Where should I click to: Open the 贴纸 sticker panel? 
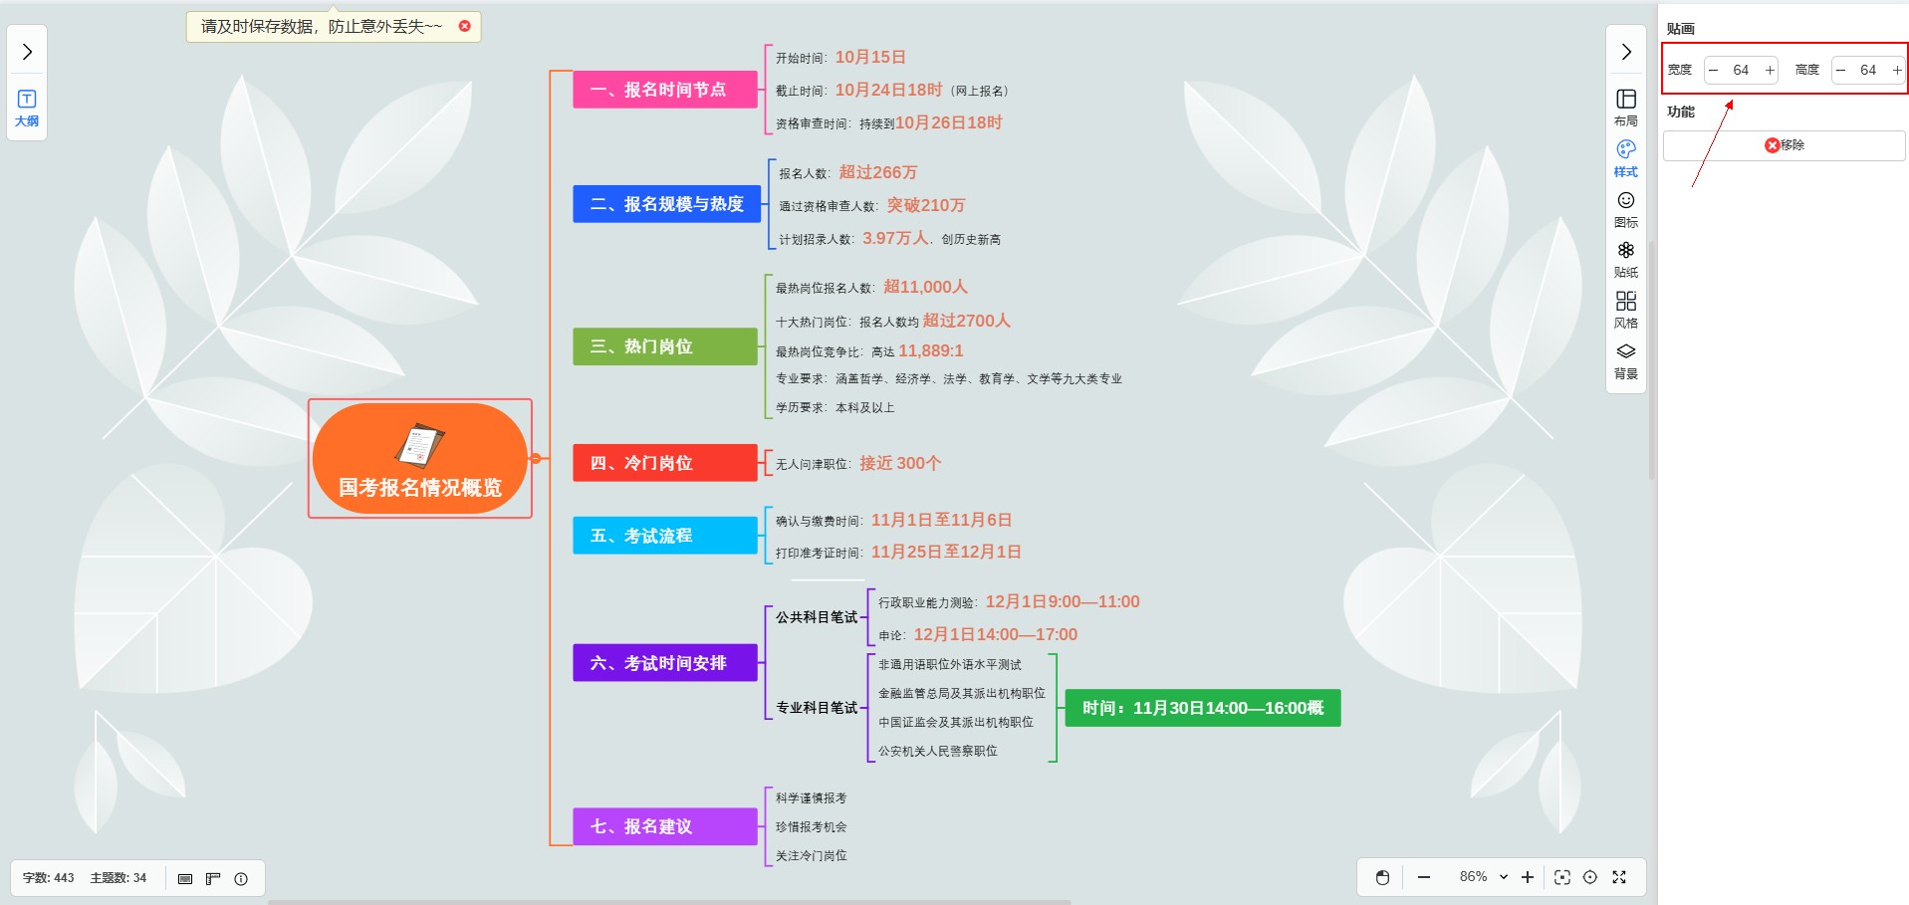click(x=1625, y=258)
